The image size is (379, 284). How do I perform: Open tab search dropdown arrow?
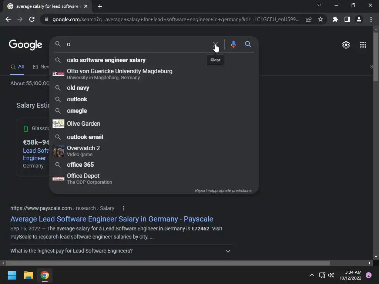coord(319,5)
